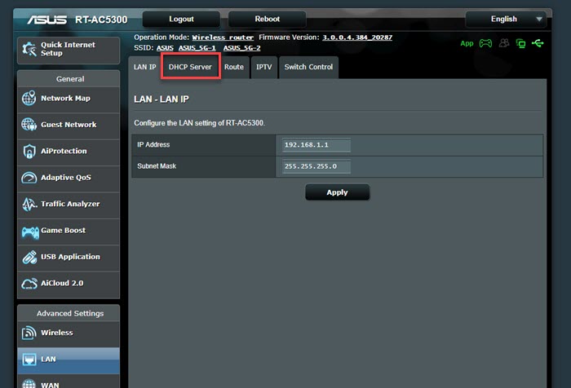Open Guest Network menu label

point(69,125)
